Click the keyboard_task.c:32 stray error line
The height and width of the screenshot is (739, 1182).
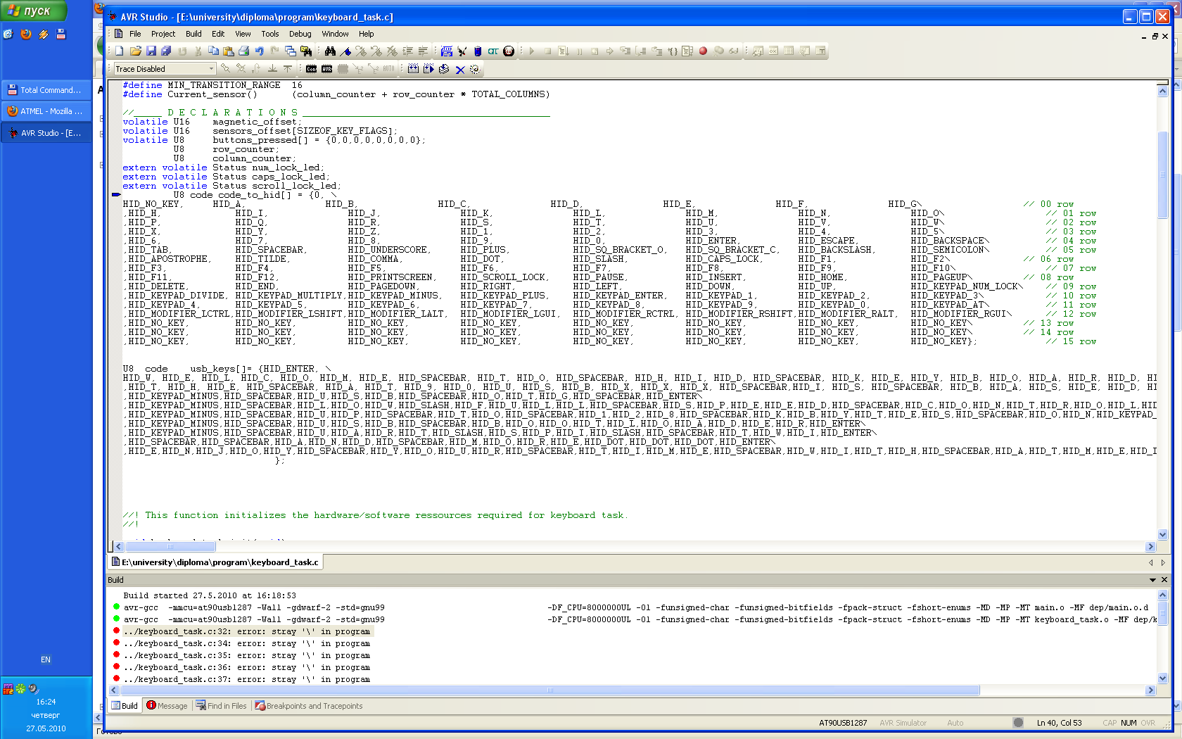tap(247, 631)
